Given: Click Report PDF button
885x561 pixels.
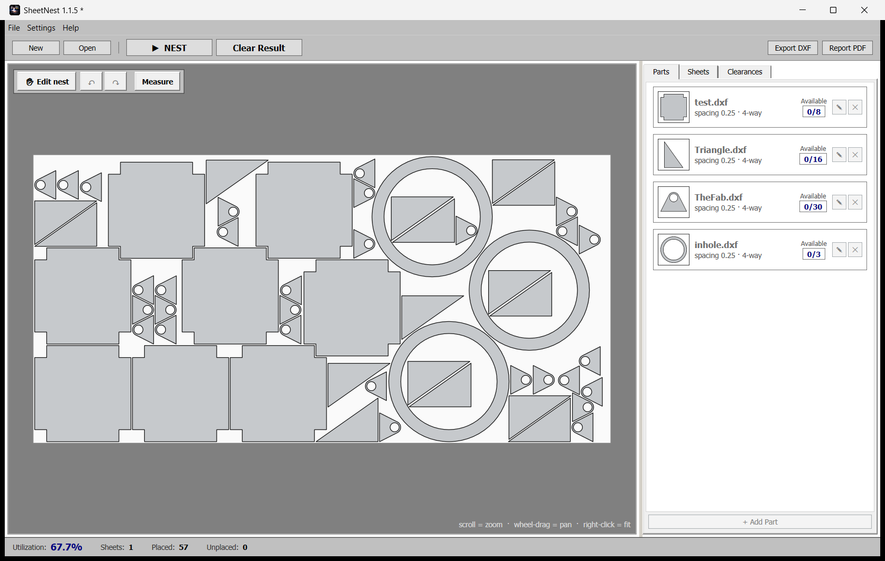Looking at the screenshot, I should coord(847,48).
